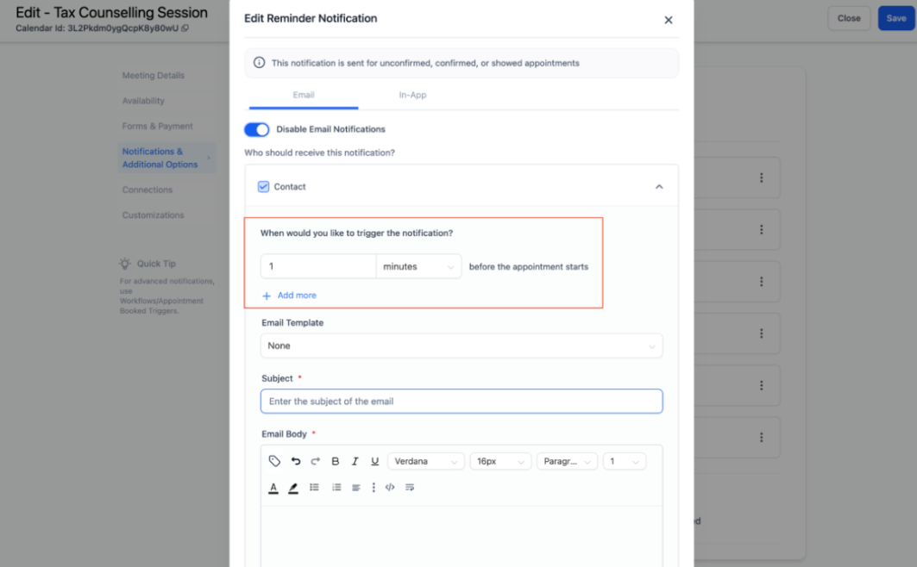
Task: Uncheck the Contact recipient checkbox
Action: [264, 186]
